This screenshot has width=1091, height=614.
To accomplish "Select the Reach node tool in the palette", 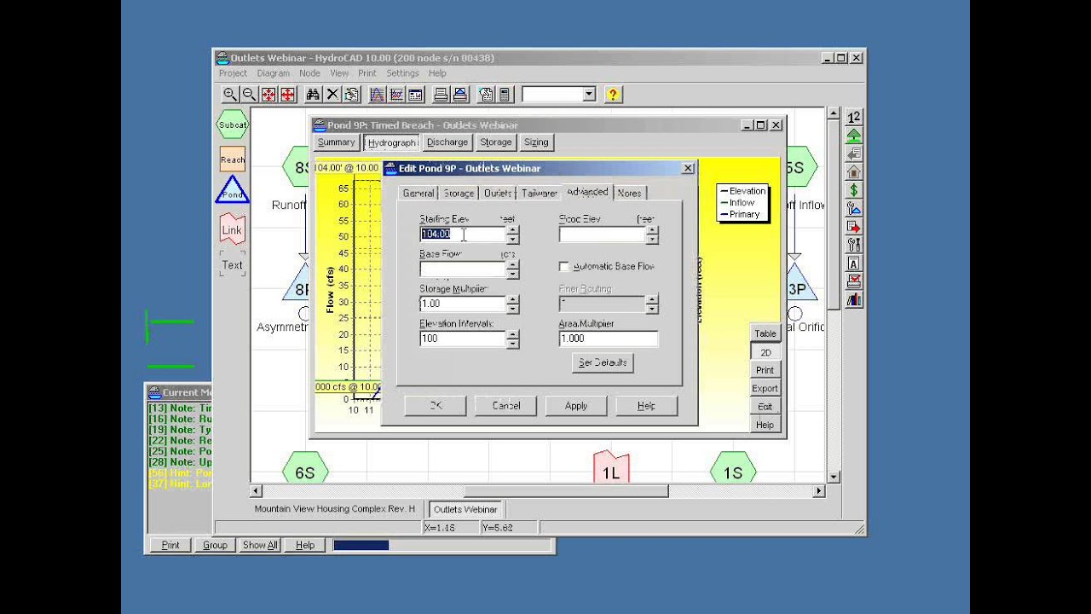I will click(232, 159).
